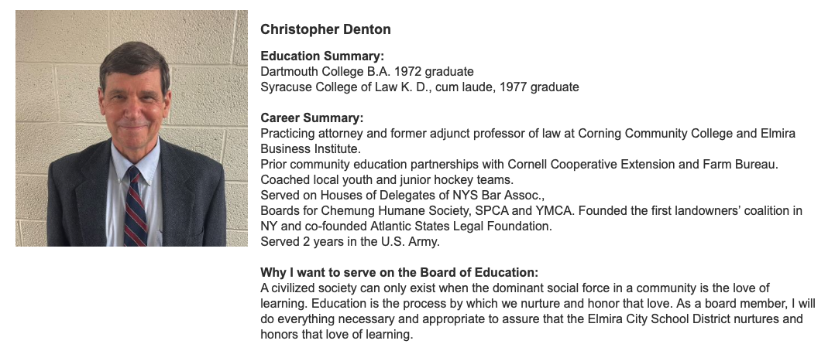This screenshot has height=344, width=835.
Task: Click the Elmira Business Institute text
Action: click(x=527, y=141)
